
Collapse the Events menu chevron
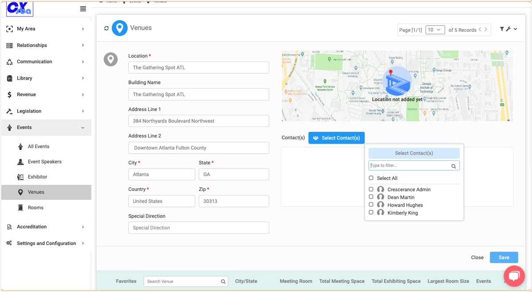(x=83, y=128)
